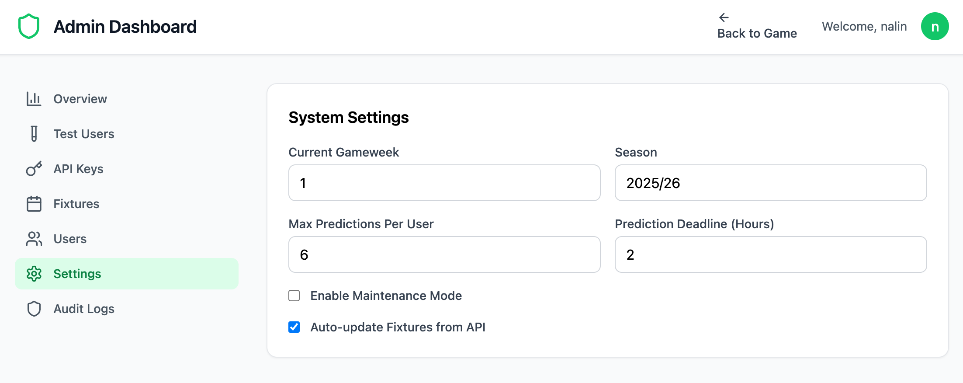Open the green user avatar
Image resolution: width=963 pixels, height=383 pixels.
(935, 26)
